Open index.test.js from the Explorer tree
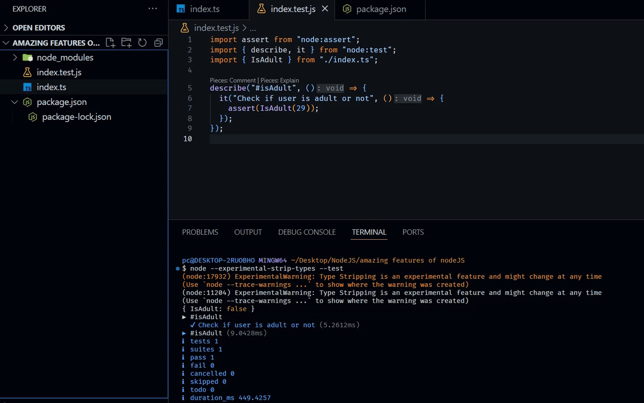The image size is (644, 403). point(59,72)
